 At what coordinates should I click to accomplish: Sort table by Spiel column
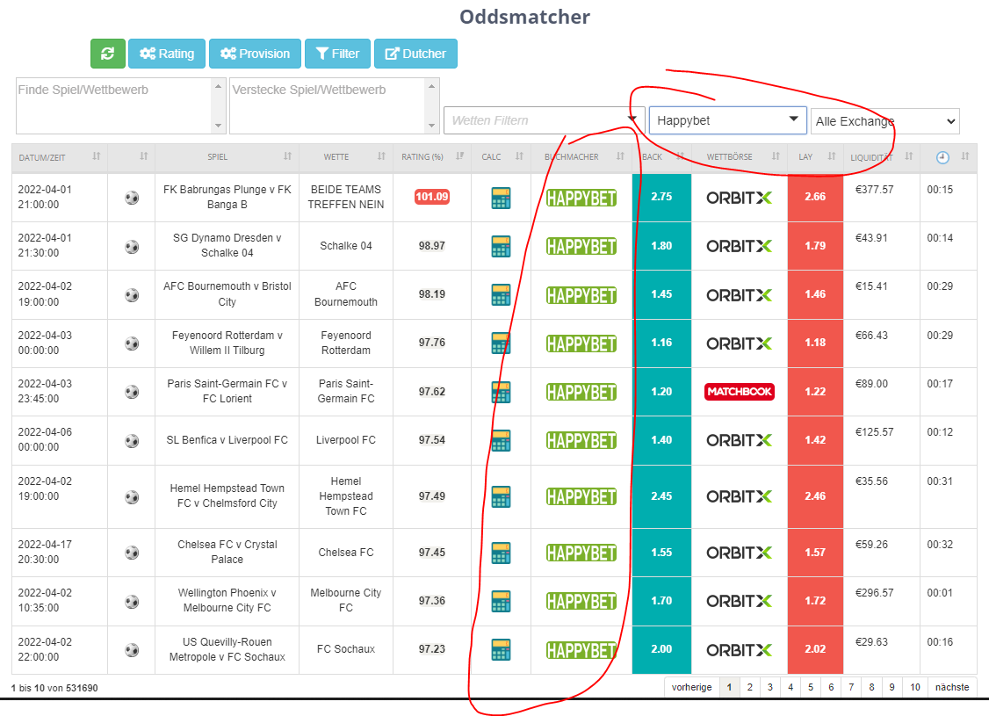[227, 157]
